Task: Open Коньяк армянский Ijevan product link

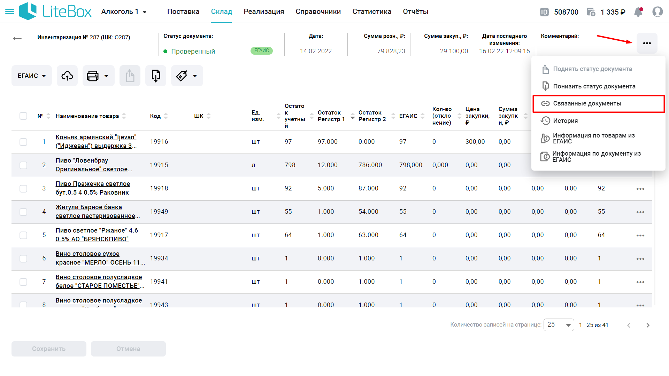Action: [x=96, y=142]
